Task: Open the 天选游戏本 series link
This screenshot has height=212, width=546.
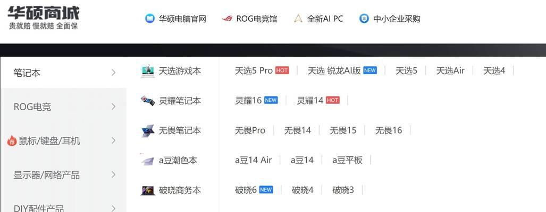Action: [180, 71]
